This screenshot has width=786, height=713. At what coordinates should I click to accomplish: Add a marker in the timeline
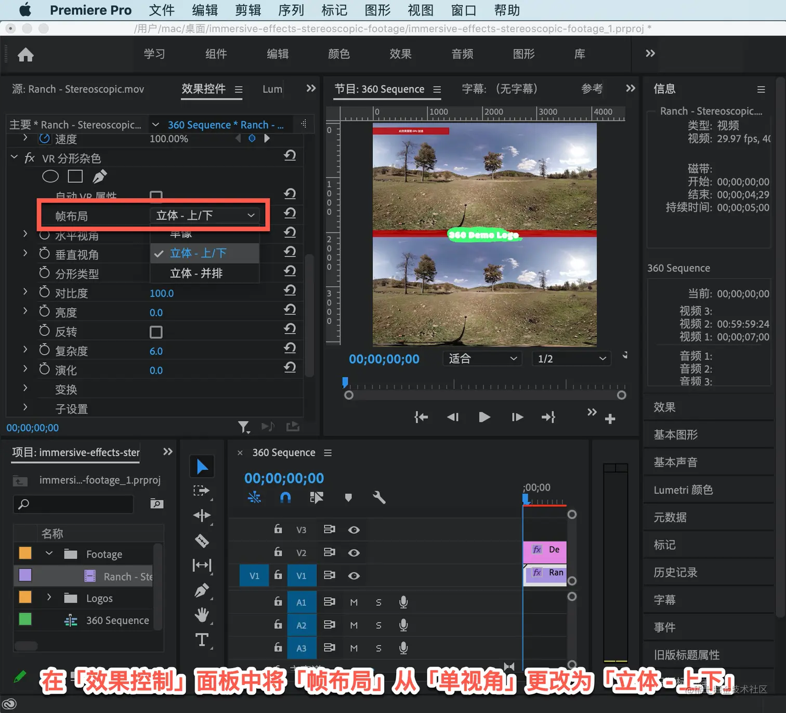pos(348,498)
